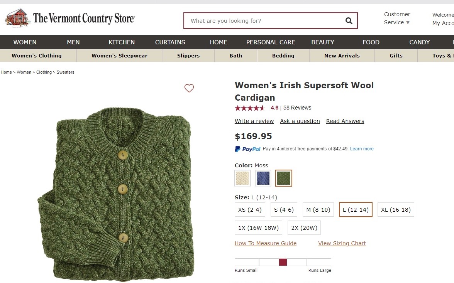Open the KITCHEN navigation menu
Viewport: 454px width, 283px height.
point(122,42)
